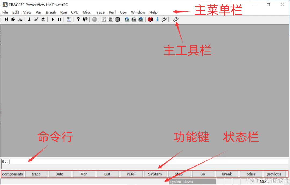Image resolution: width=290 pixels, height=185 pixels.
Task: Click the 'other' function key
Action: (x=251, y=174)
